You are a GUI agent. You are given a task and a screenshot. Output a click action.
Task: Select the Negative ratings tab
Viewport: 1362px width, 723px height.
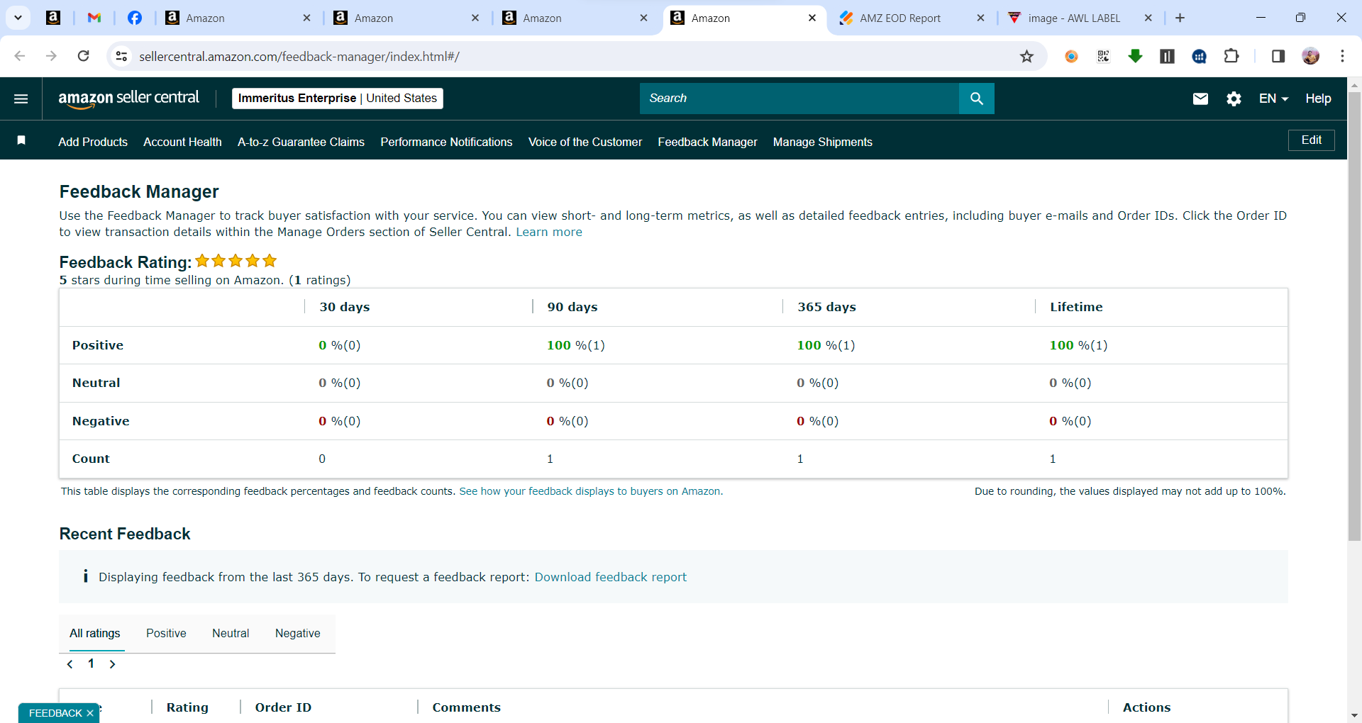(x=298, y=633)
